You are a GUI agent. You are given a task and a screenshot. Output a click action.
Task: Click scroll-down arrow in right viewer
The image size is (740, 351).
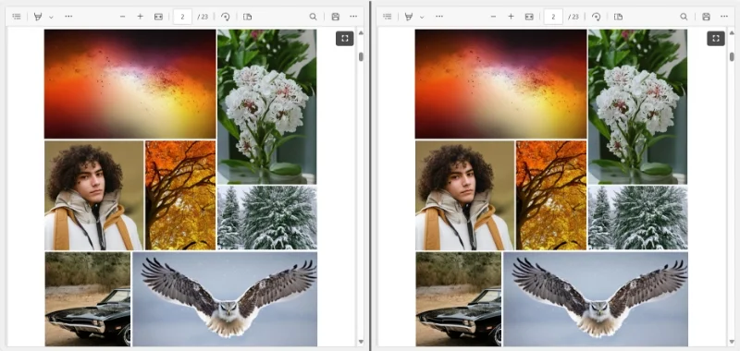click(732, 342)
